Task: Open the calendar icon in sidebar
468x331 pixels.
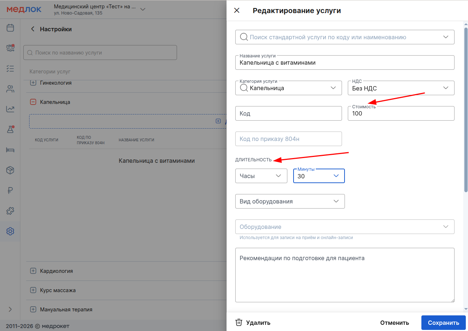Action: (10, 28)
